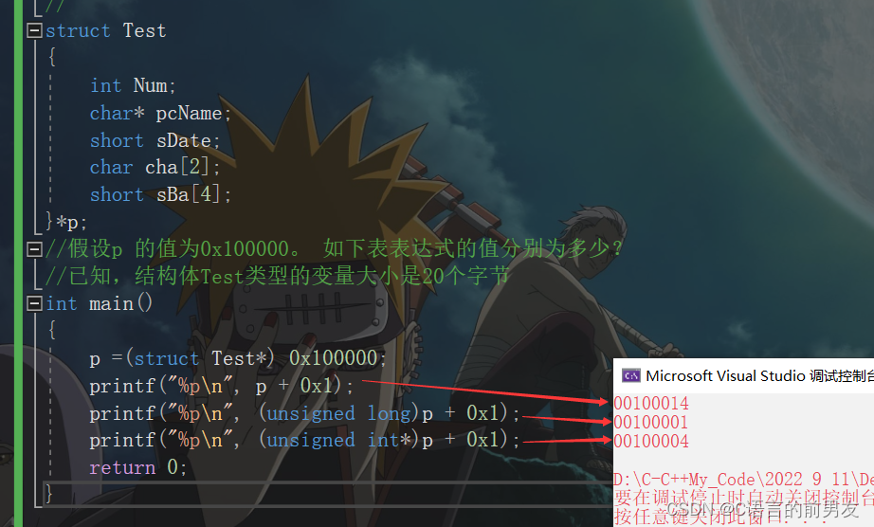Collapse the comment block starting with 假设p

coord(34,248)
